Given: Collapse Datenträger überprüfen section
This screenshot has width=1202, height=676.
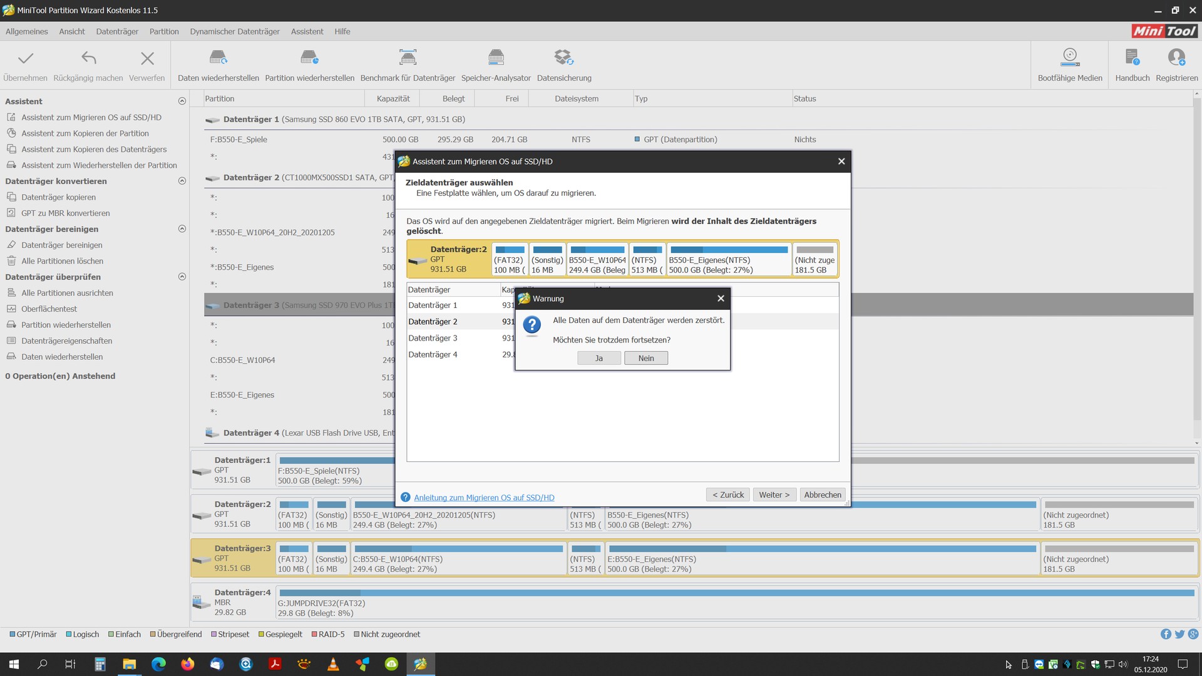Looking at the screenshot, I should [182, 277].
